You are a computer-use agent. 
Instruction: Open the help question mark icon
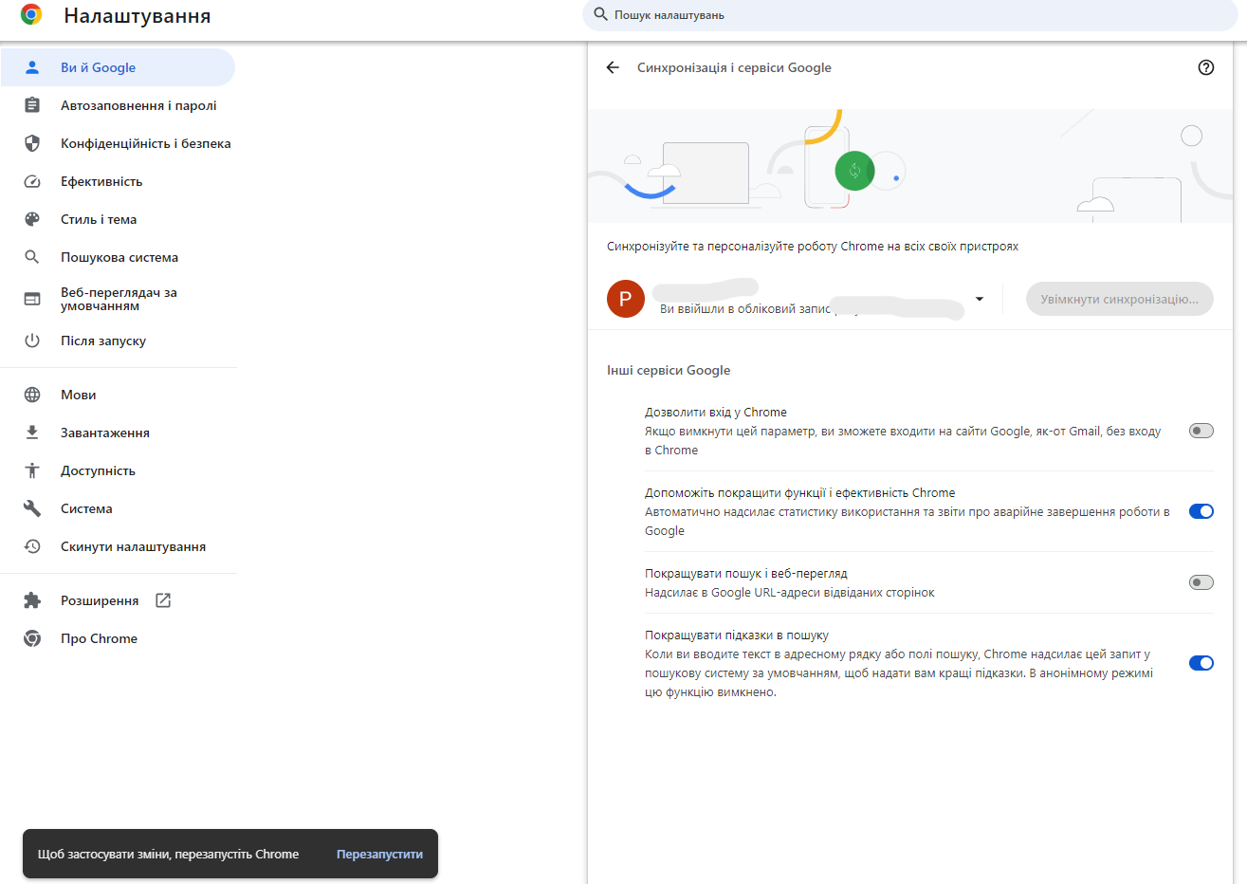pyautogui.click(x=1205, y=67)
